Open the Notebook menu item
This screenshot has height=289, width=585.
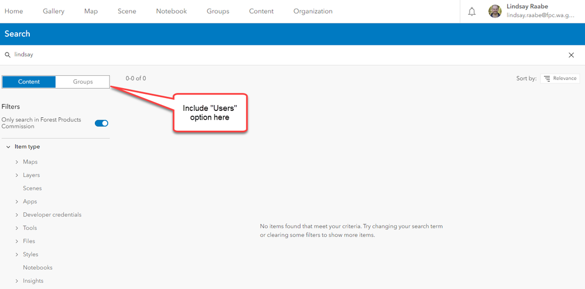(x=172, y=11)
